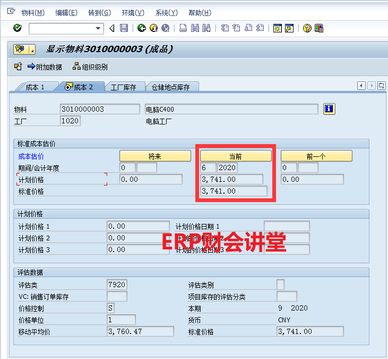The height and width of the screenshot is (359, 388).
Task: Open the 环境(V) menu
Action: [133, 13]
